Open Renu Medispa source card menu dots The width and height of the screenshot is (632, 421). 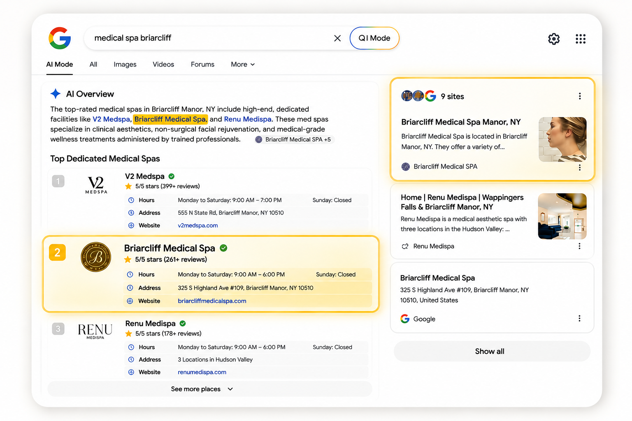579,246
